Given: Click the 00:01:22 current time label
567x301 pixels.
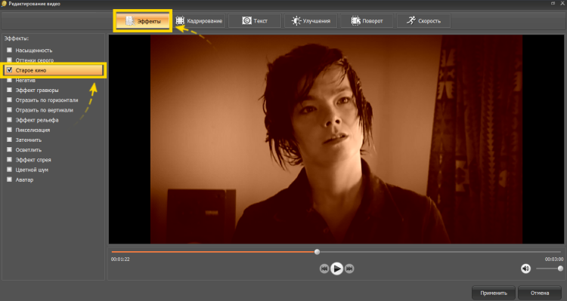Looking at the screenshot, I should (120, 260).
